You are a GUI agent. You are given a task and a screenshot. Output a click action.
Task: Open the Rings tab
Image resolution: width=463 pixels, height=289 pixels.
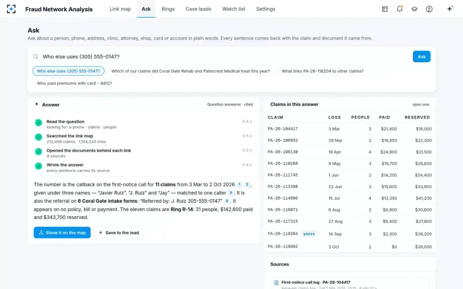[168, 9]
